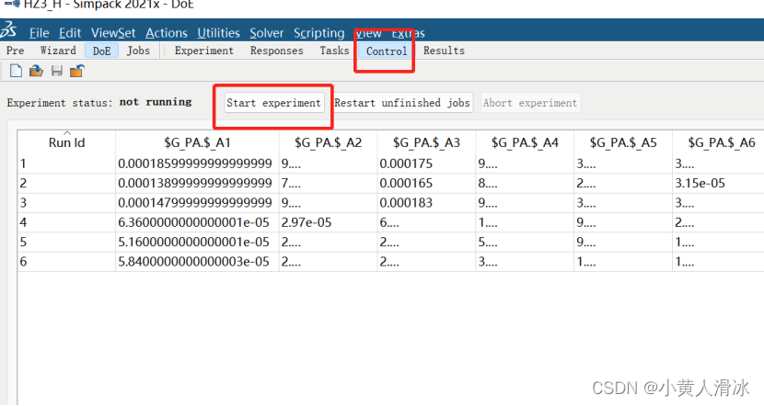Image resolution: width=764 pixels, height=406 pixels.
Task: Click the Start experiment button
Action: 273,103
